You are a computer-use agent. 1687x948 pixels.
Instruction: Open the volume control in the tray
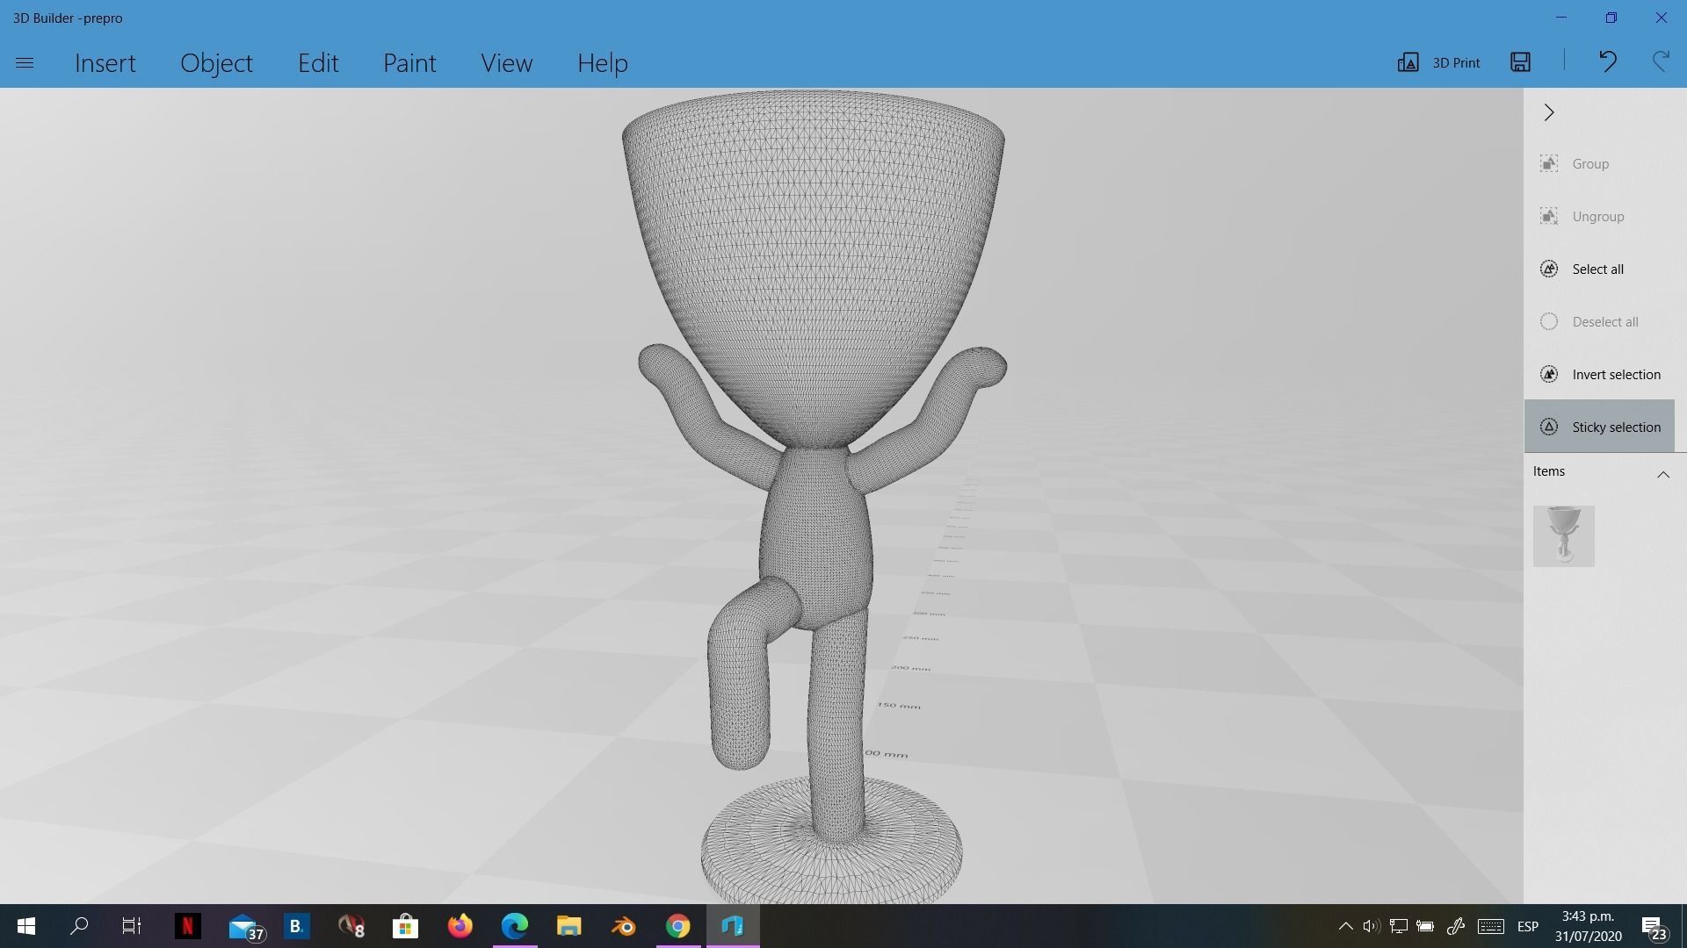1372,926
